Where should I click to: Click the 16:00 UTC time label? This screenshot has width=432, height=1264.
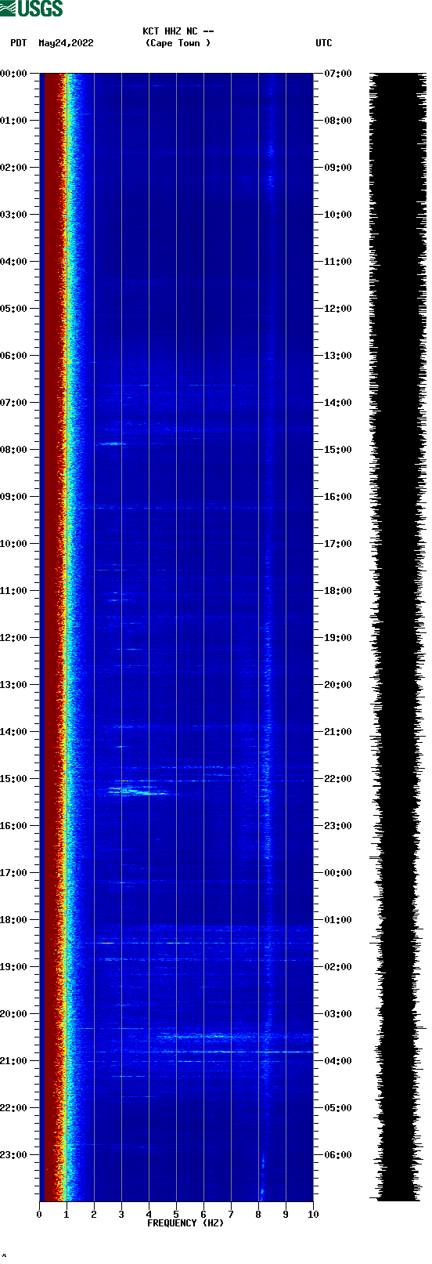(338, 497)
